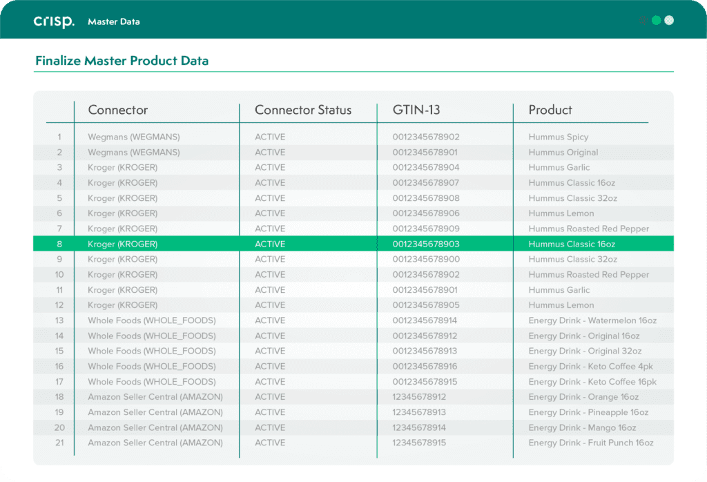The width and height of the screenshot is (707, 482).
Task: Click GTIN 0012345678906
Action: 425,213
